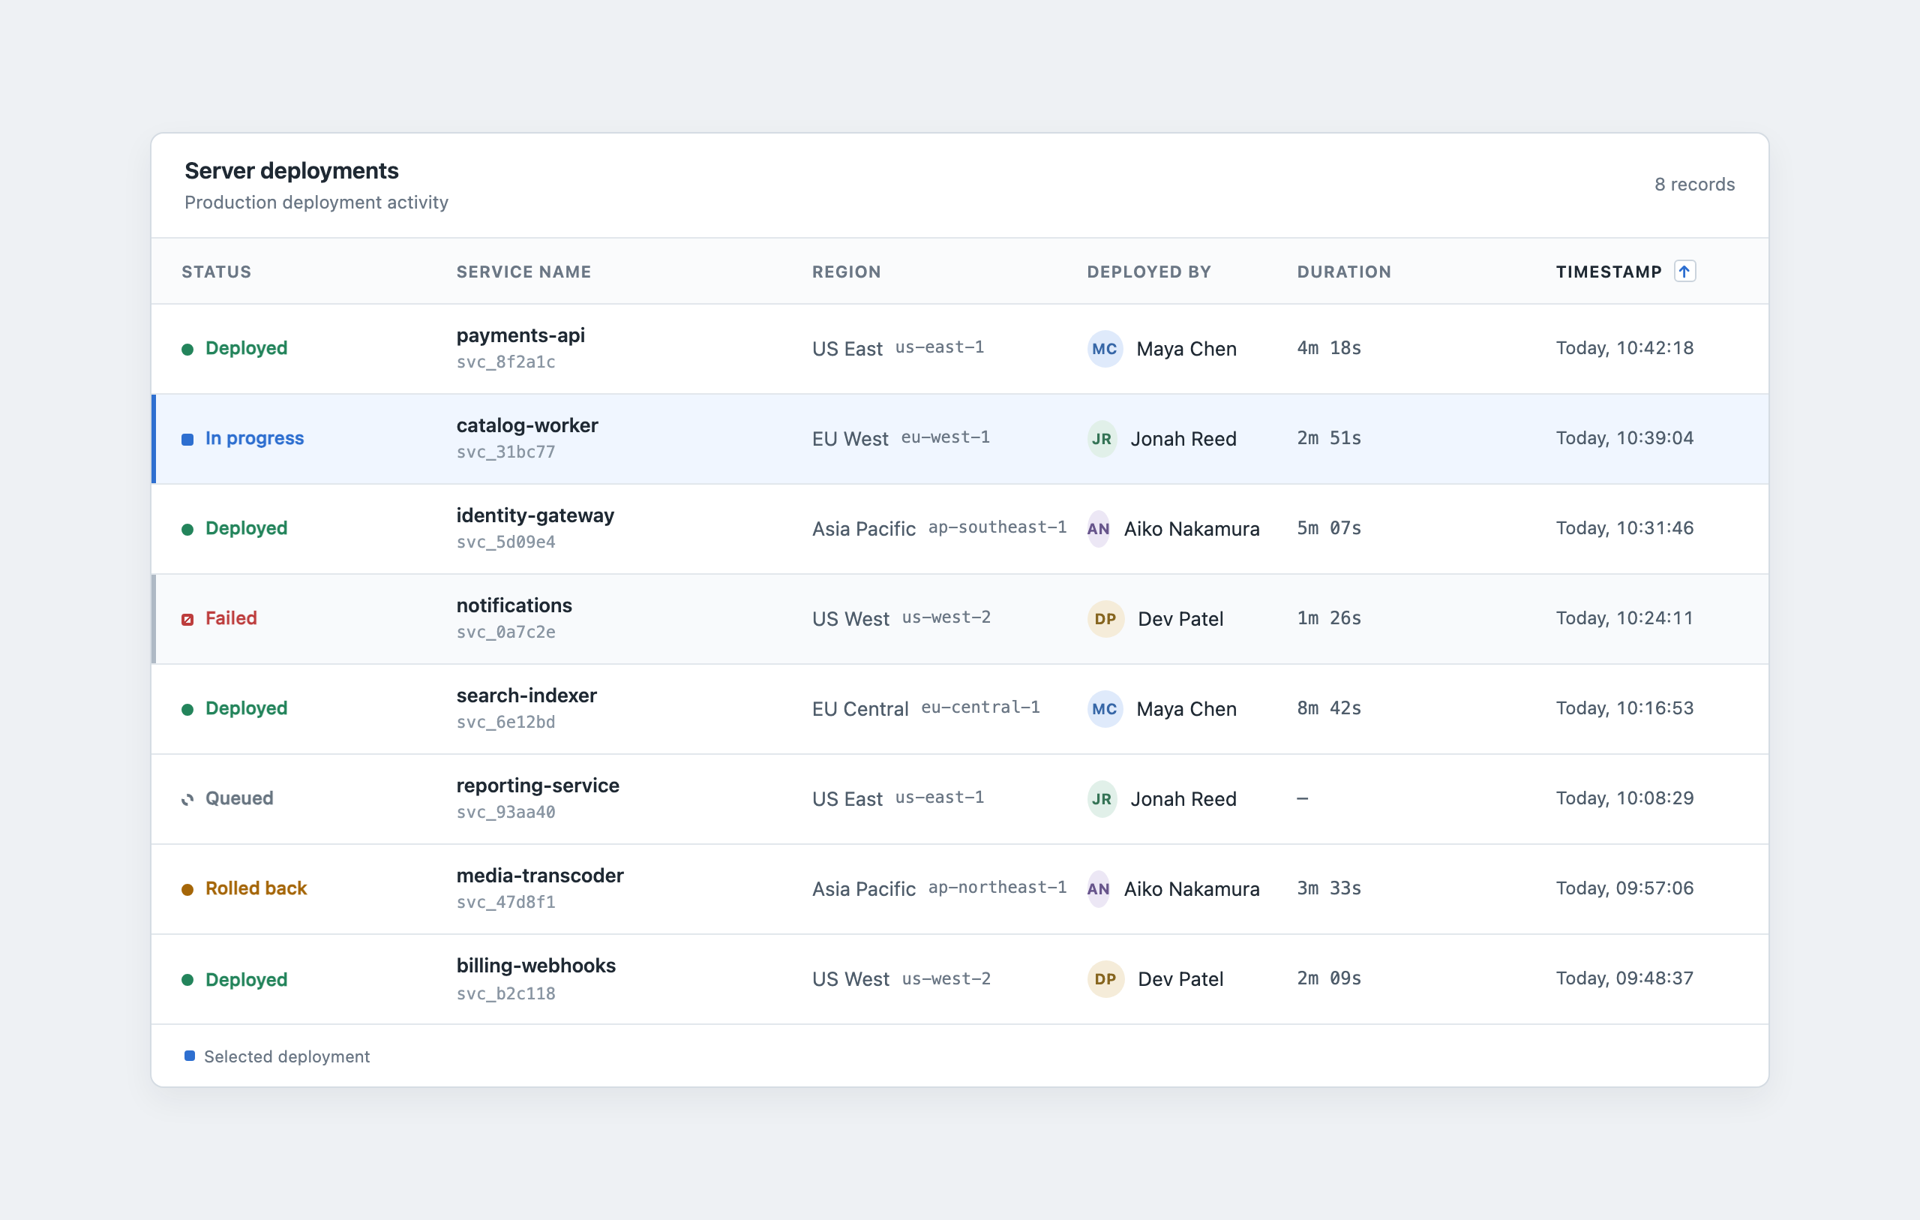Click Dev Patel's DP avatar in notifications row
The height and width of the screenshot is (1220, 1920).
[x=1105, y=619]
